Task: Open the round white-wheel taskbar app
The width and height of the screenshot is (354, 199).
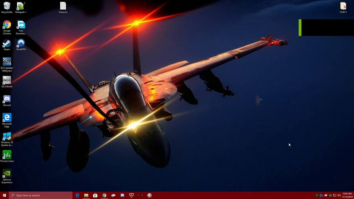Action: [x=149, y=195]
